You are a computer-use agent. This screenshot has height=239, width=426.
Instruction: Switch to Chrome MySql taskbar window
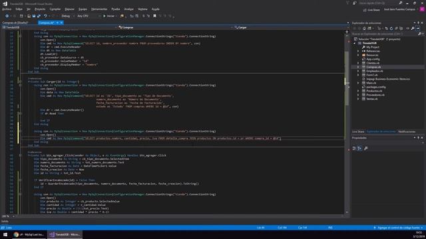tap(29, 234)
